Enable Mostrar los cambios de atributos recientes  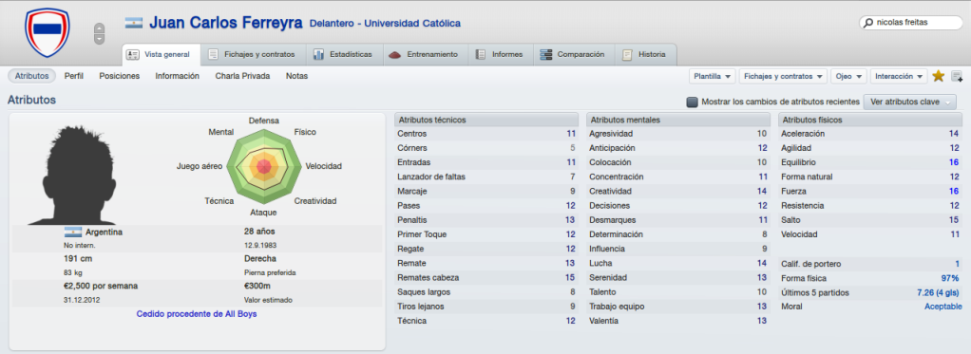click(x=693, y=102)
